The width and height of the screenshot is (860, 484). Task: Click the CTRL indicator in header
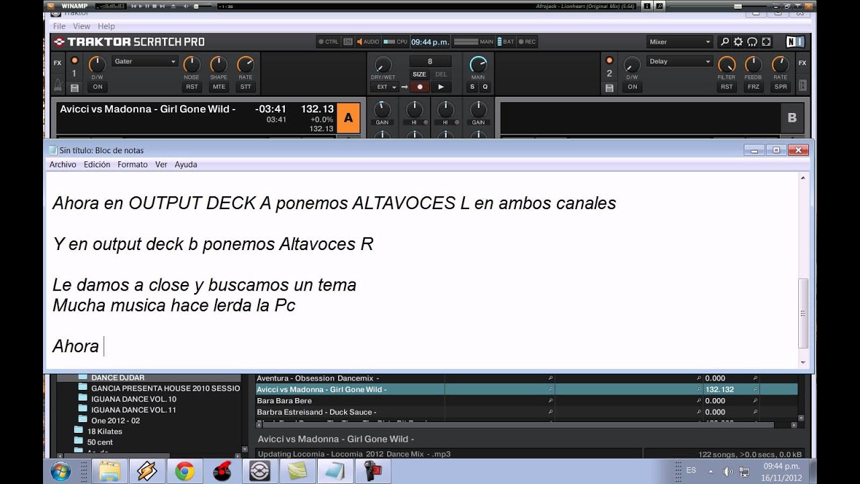(329, 42)
